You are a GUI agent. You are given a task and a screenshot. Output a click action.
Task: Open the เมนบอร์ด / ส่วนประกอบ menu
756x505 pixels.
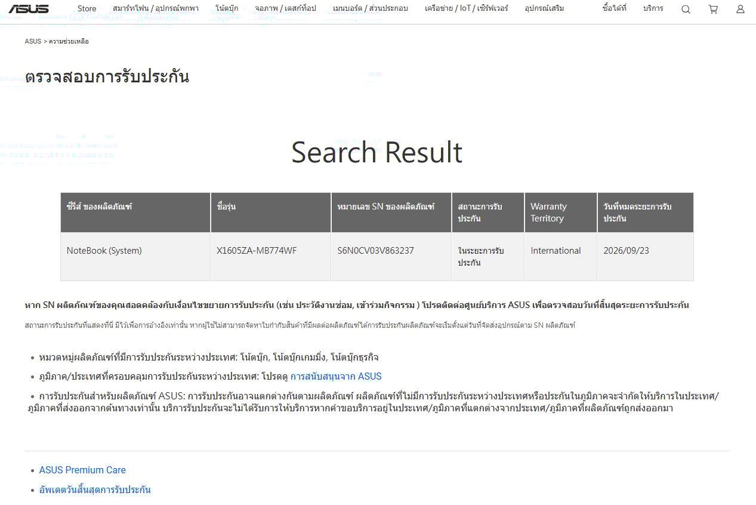pyautogui.click(x=371, y=8)
